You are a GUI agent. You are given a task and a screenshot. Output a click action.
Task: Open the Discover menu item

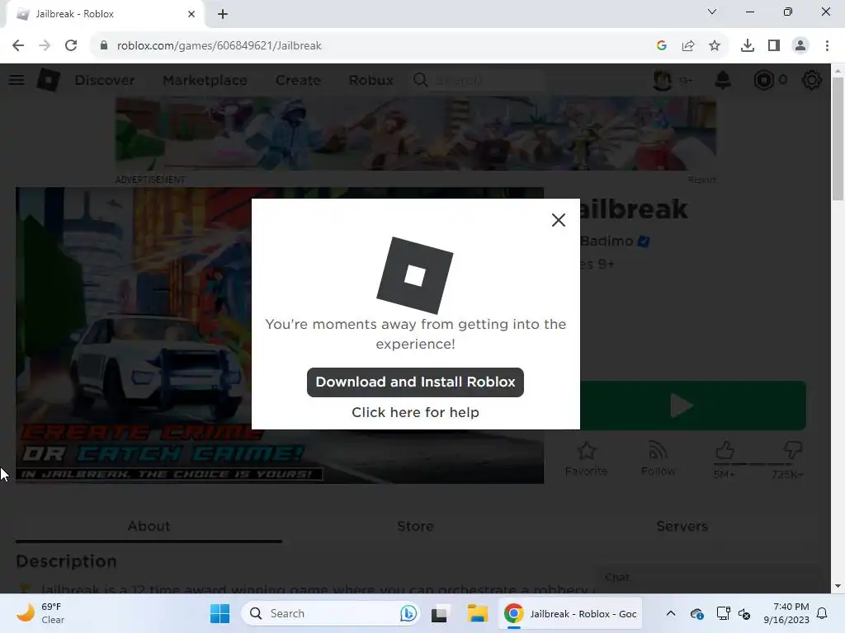click(105, 80)
